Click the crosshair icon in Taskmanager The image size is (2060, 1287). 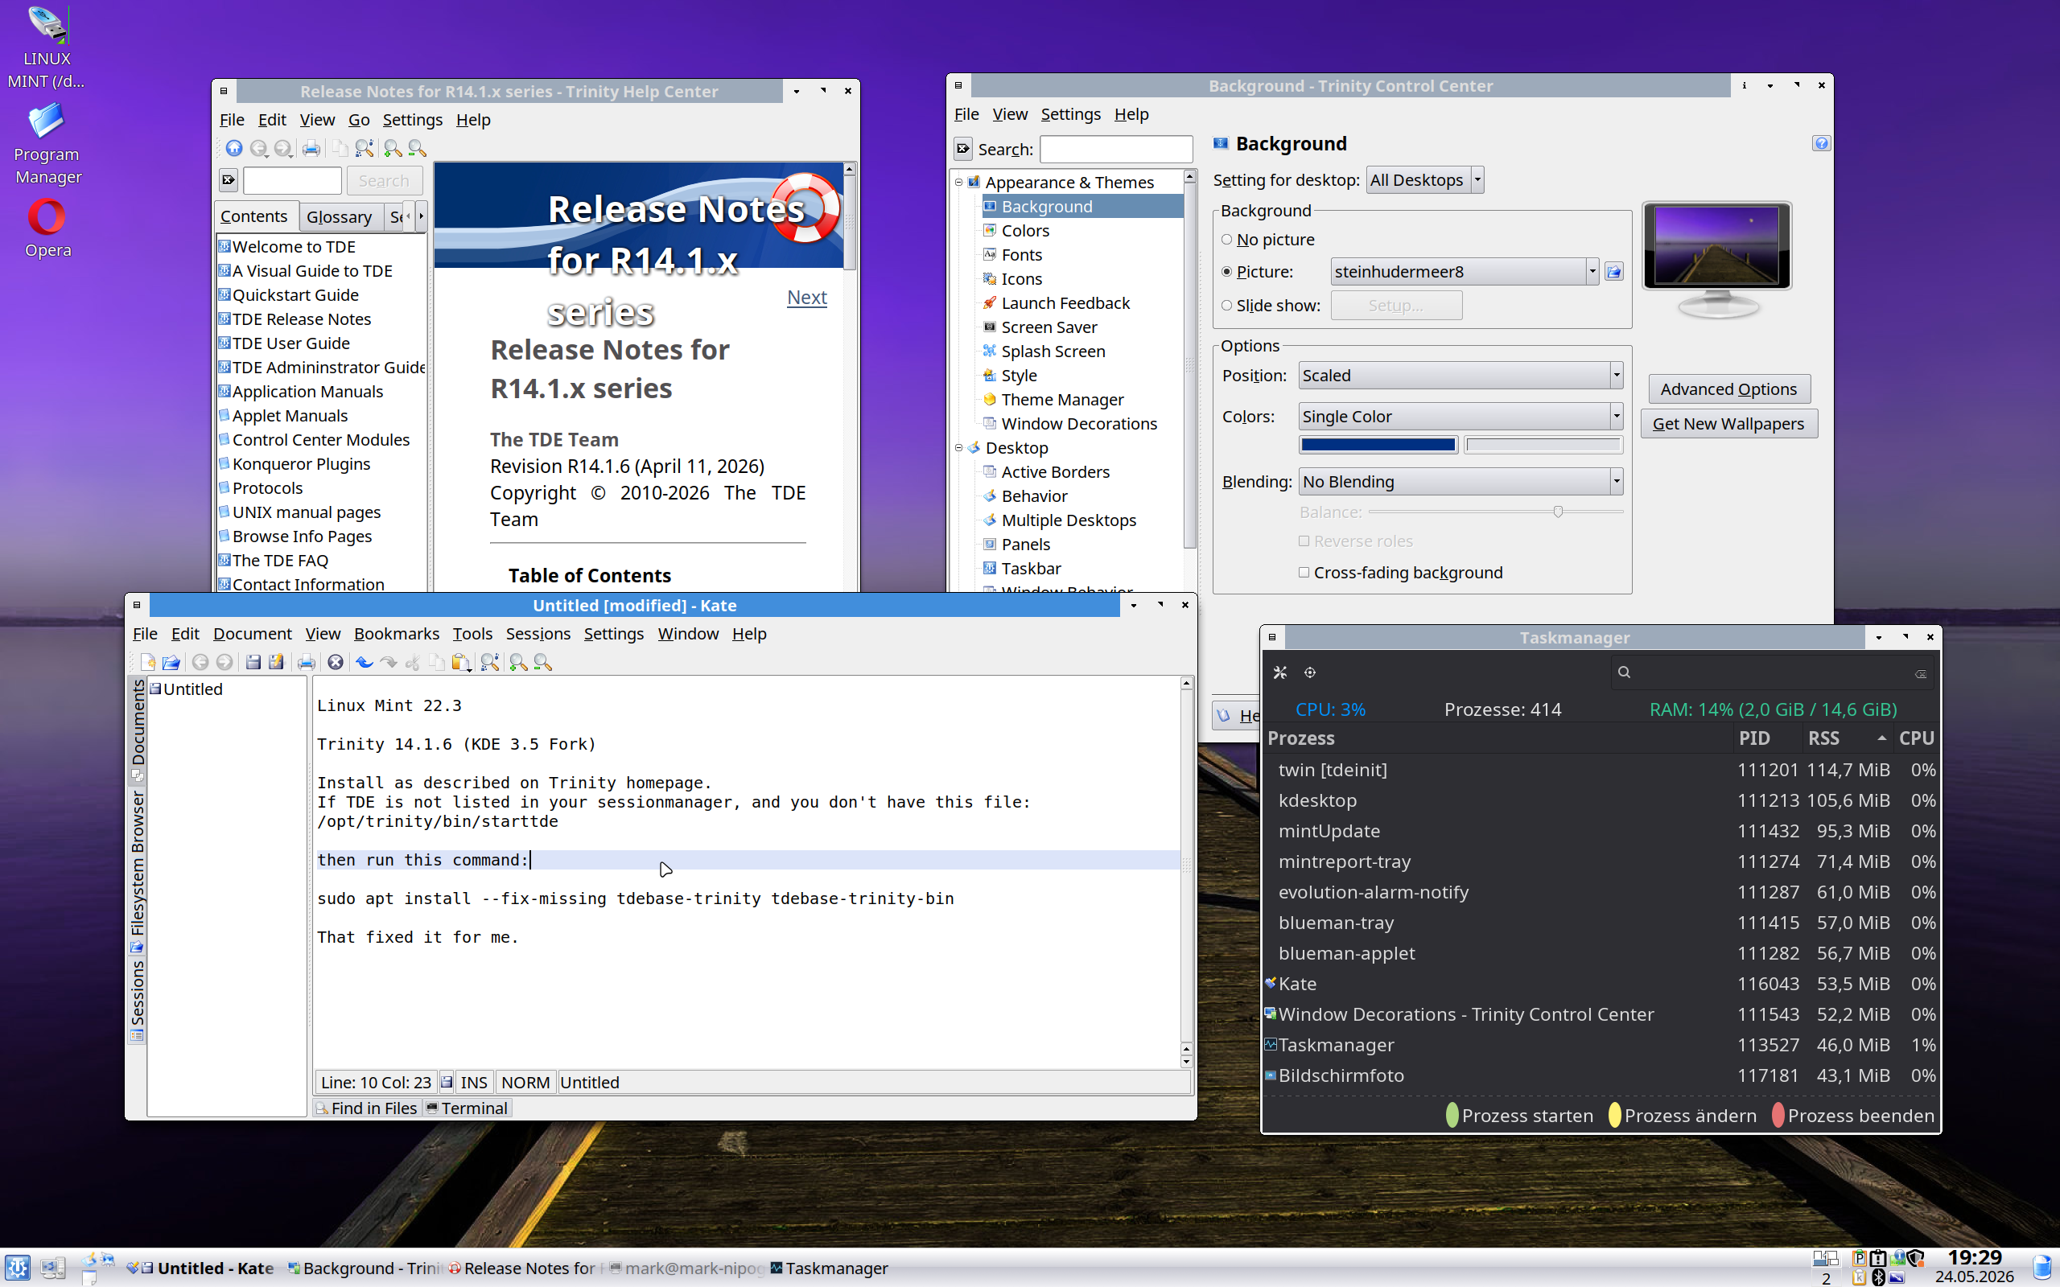click(1310, 672)
